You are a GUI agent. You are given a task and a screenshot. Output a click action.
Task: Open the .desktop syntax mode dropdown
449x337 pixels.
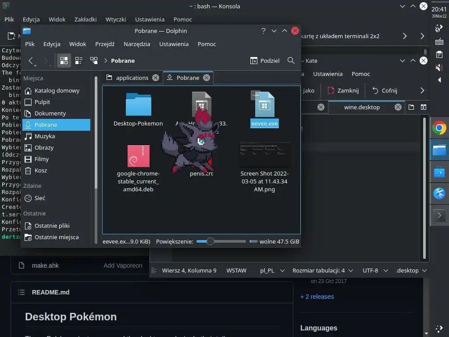pyautogui.click(x=411, y=270)
